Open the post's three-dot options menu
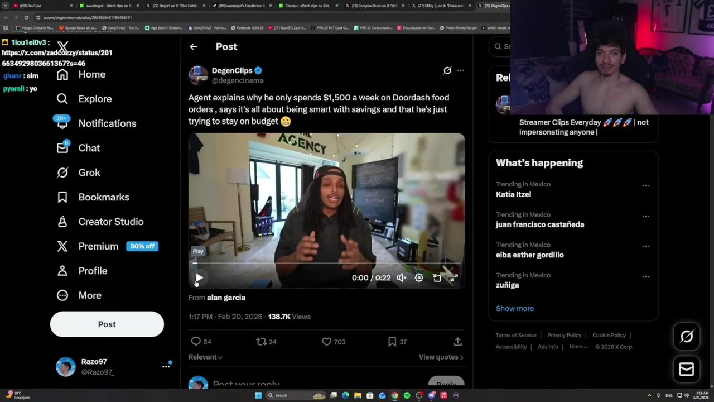 click(460, 70)
